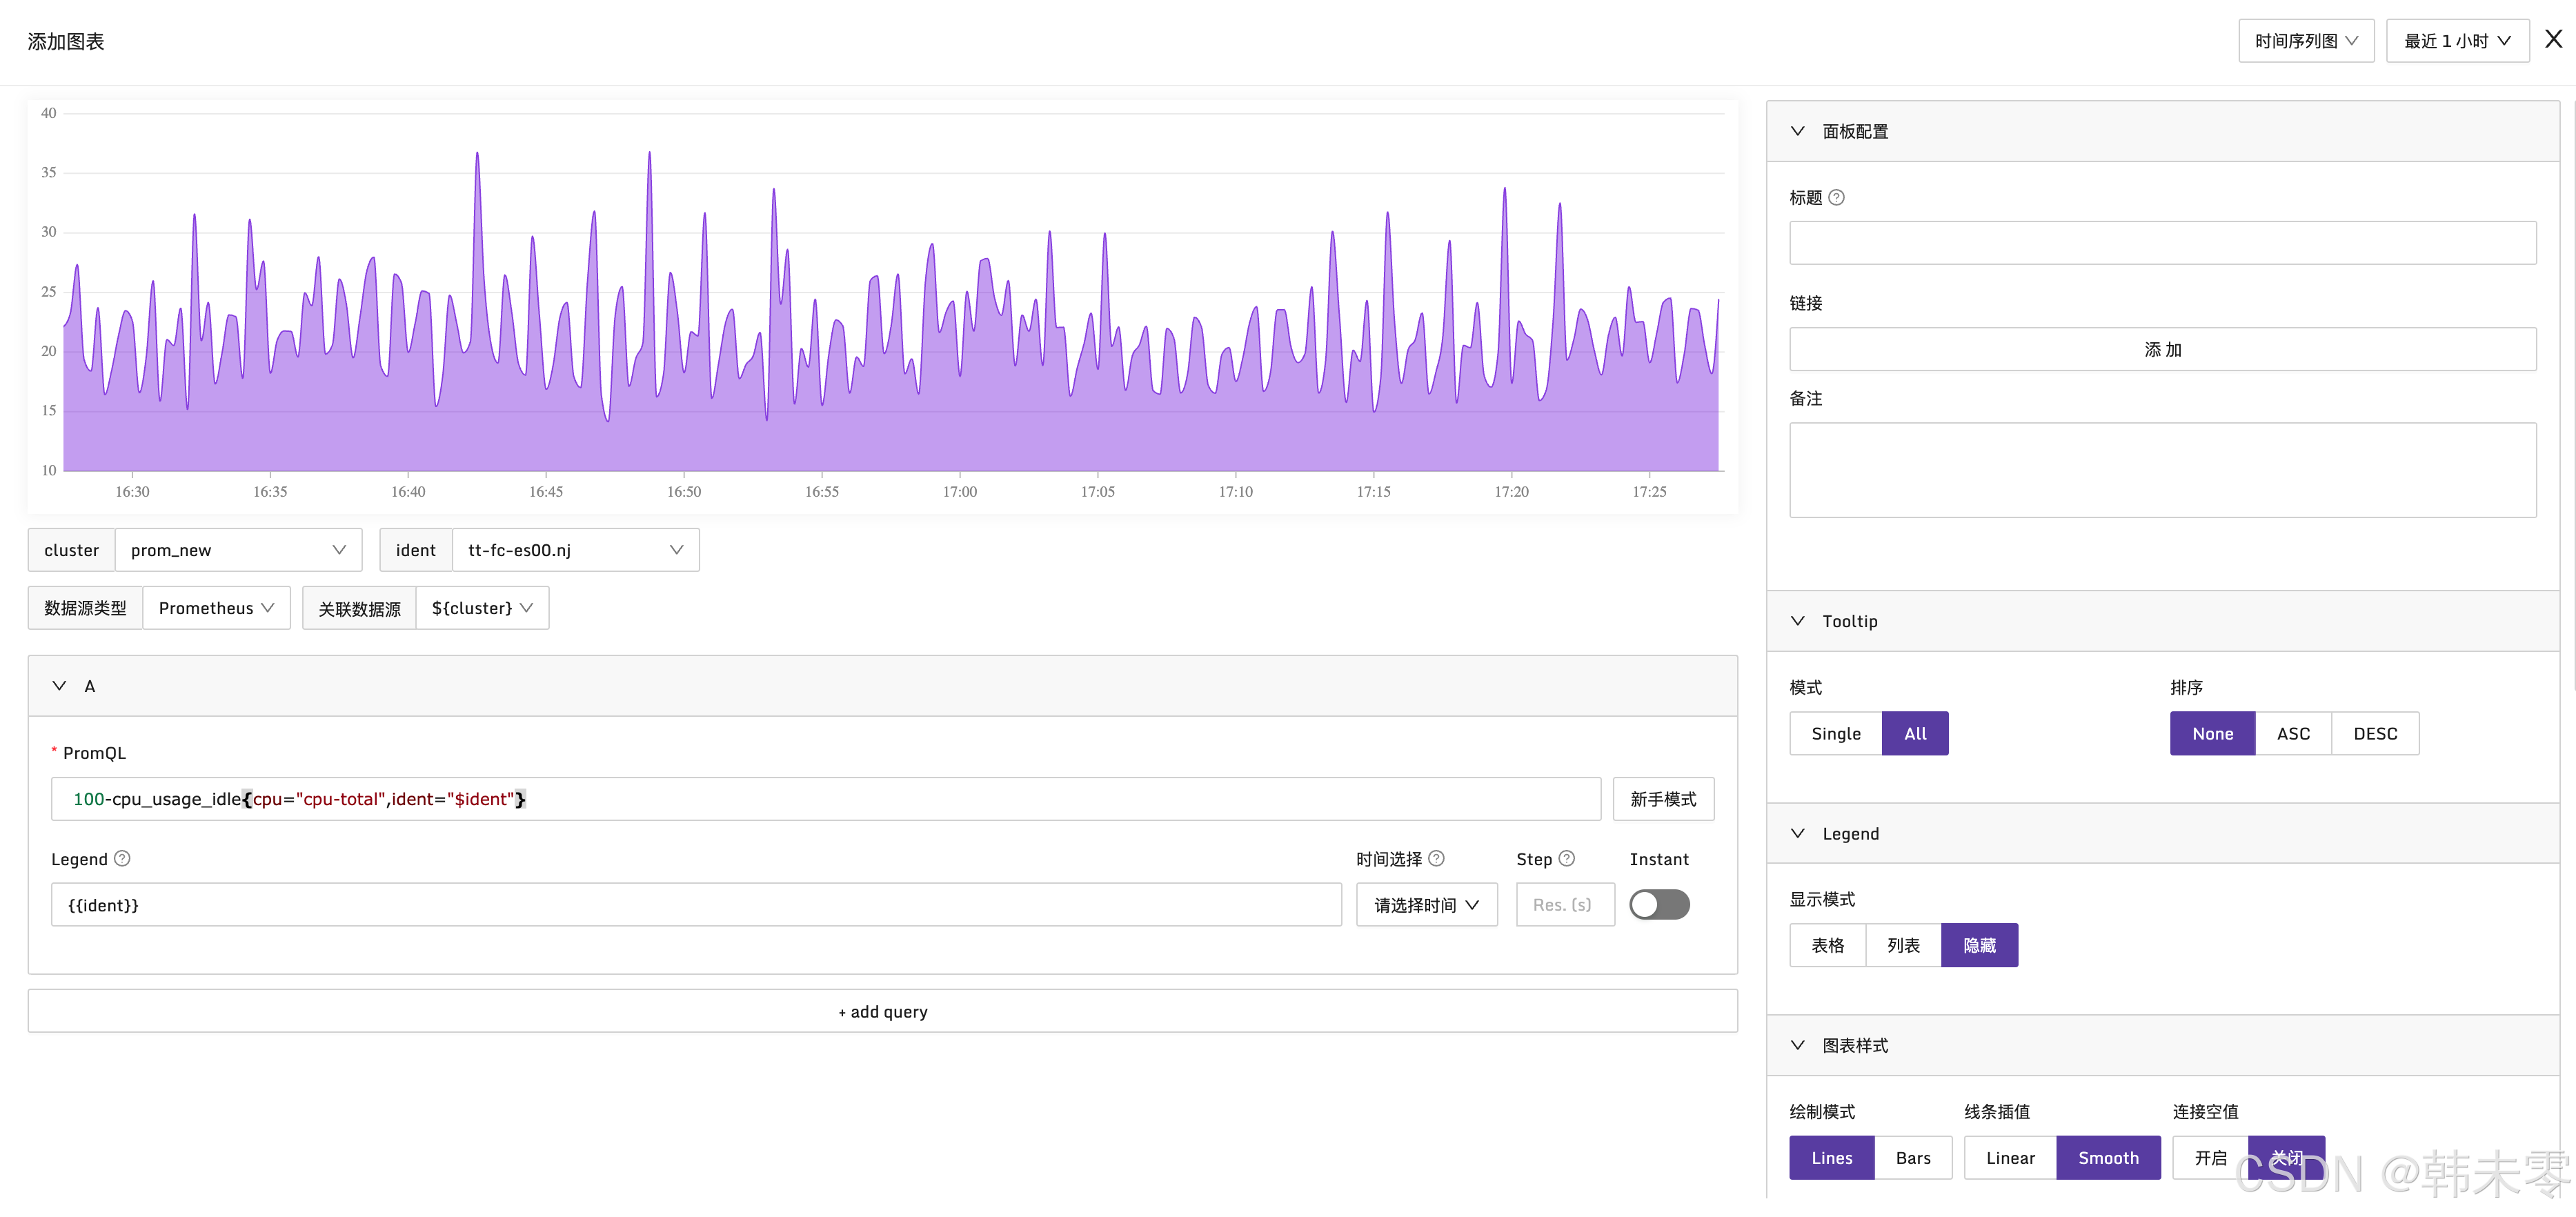Click the help icon next to 标题

click(x=1836, y=198)
